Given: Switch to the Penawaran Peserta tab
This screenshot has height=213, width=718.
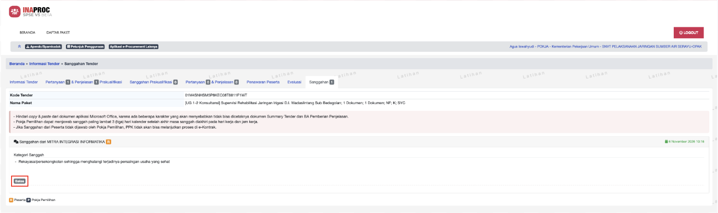Looking at the screenshot, I should pyautogui.click(x=263, y=82).
